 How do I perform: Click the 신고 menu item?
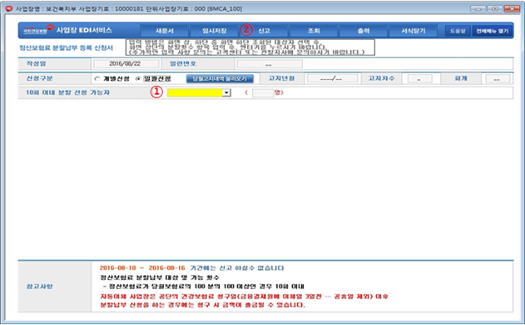click(x=264, y=31)
